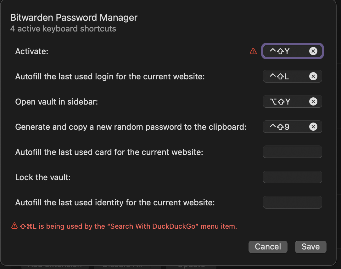341x269 pixels.
Task: Delete the generate password shortcut ^⇧9
Action: 313,127
